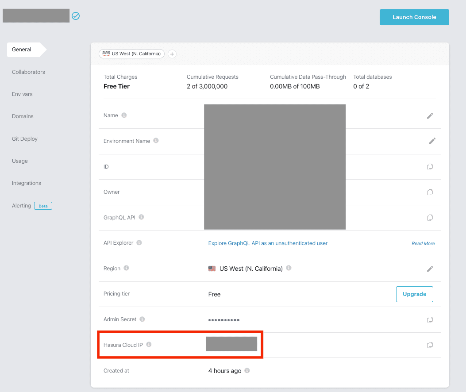Open the Git Deploy section
Viewport: 466px width, 392px height.
pos(25,139)
